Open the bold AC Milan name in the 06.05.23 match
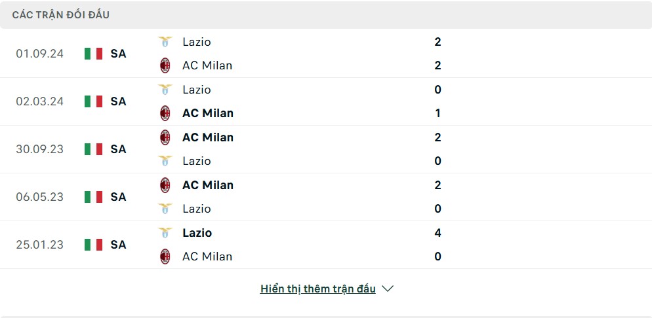 (208, 185)
